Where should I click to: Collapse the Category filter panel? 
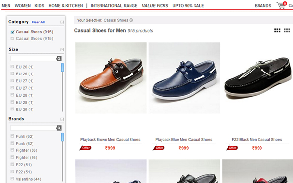pyautogui.click(x=62, y=22)
